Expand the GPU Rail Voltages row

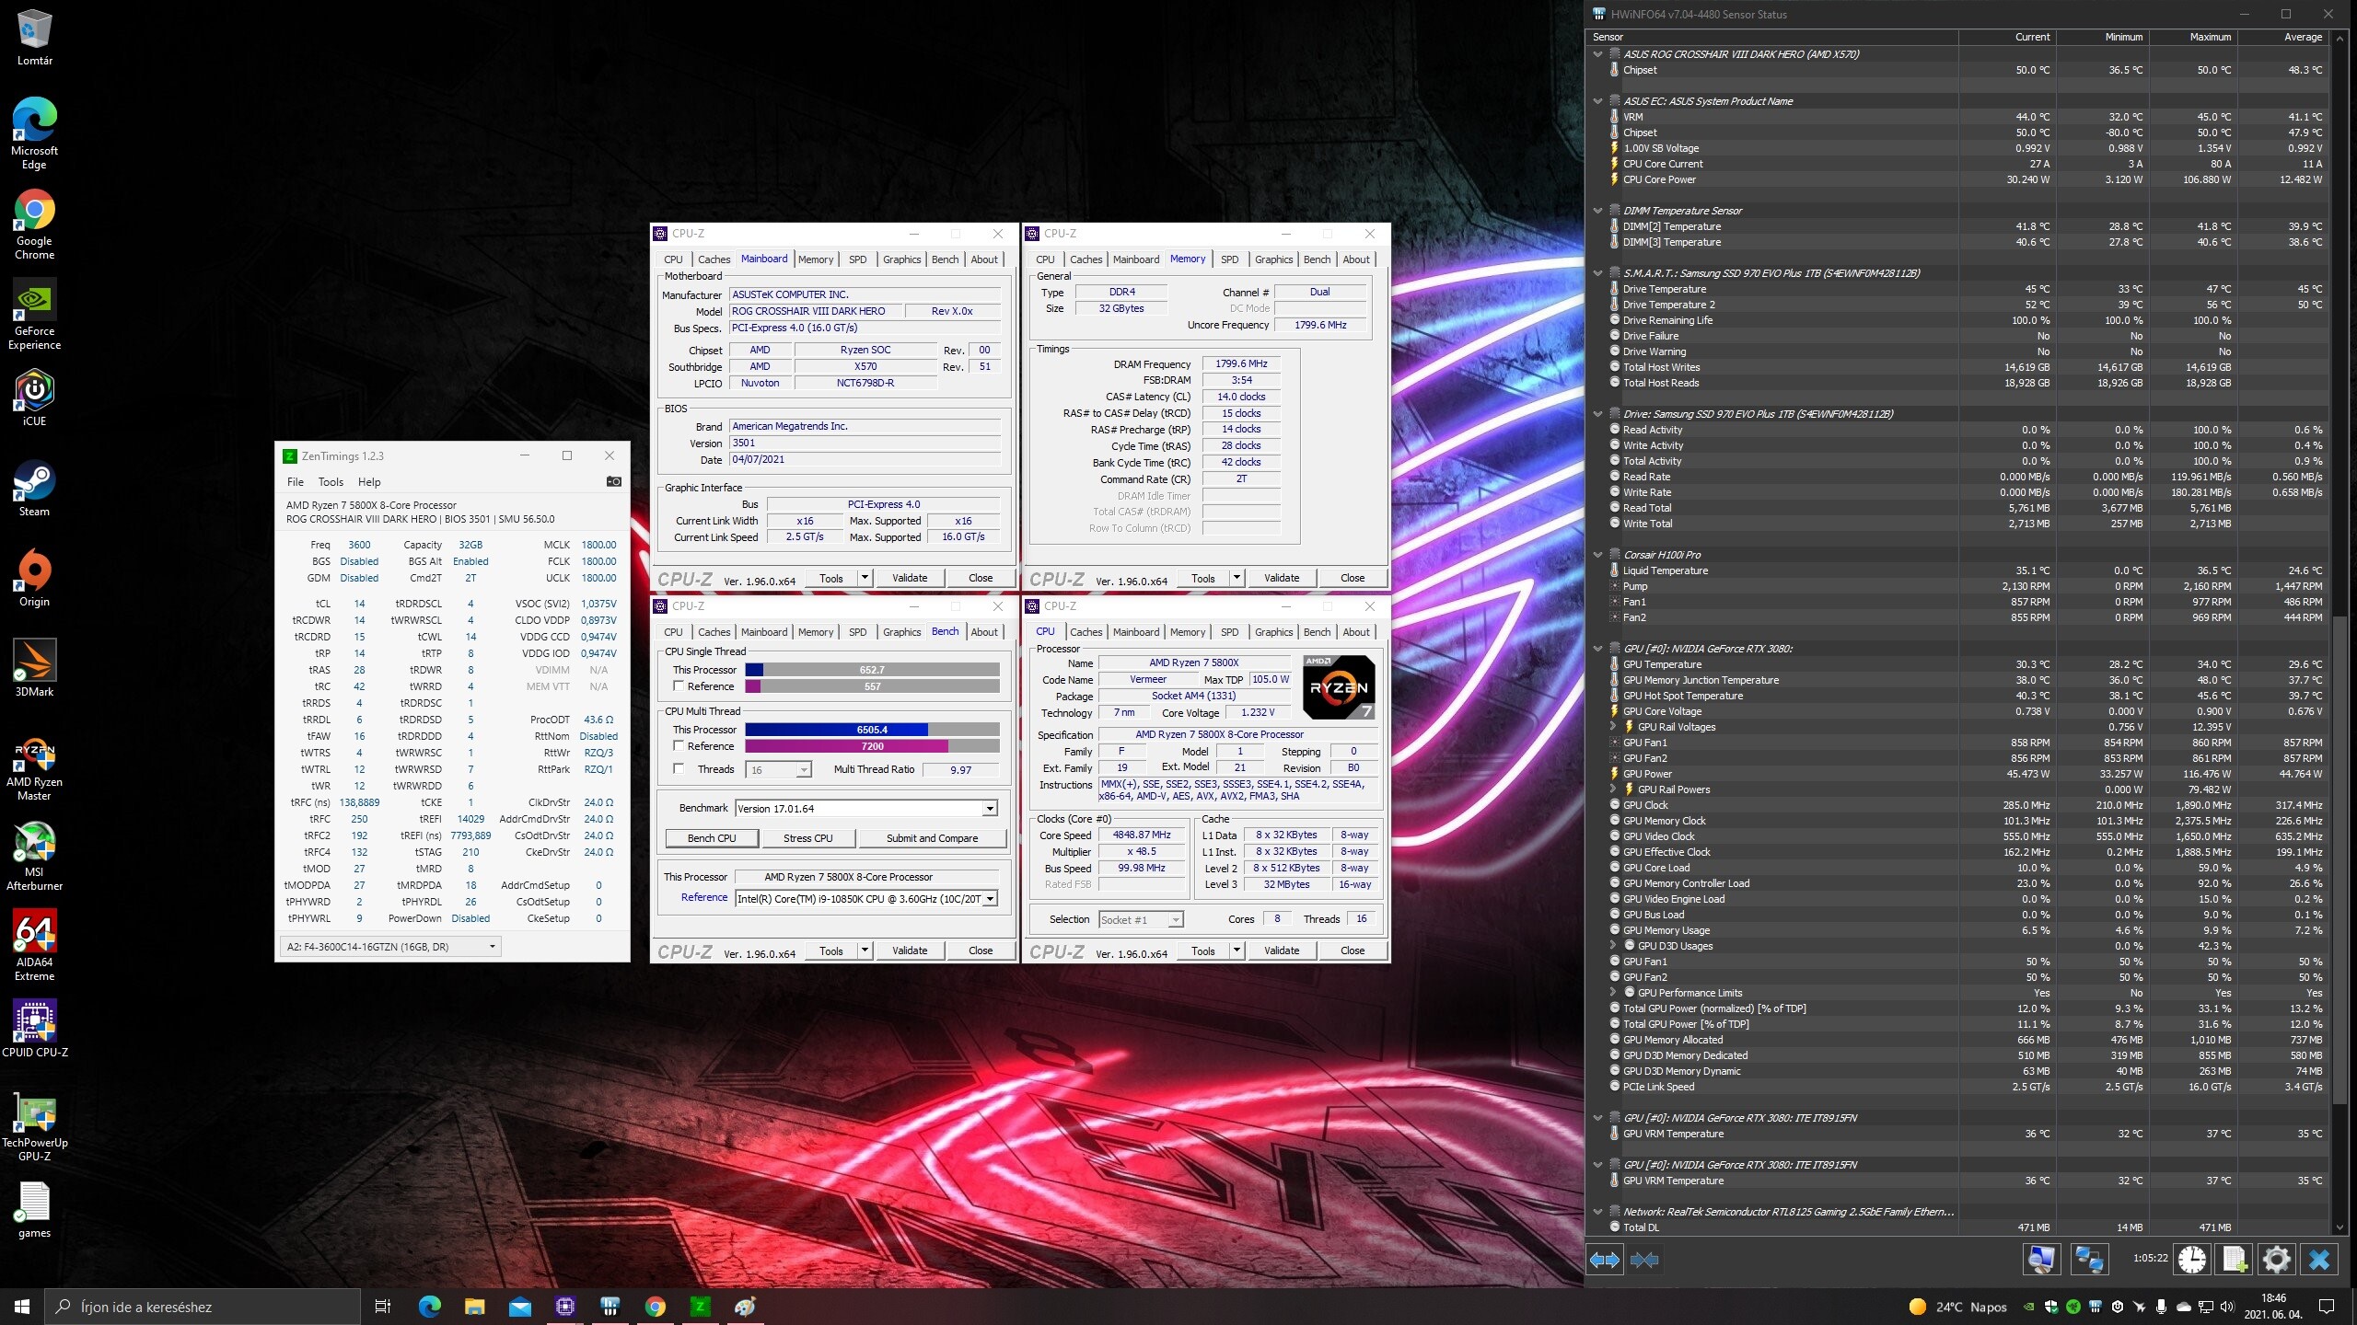[x=1613, y=727]
